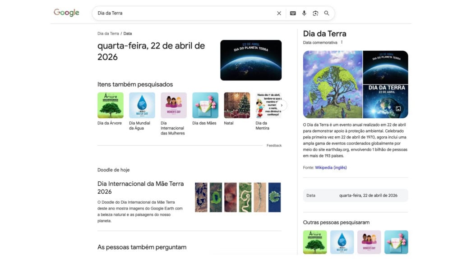Search by image using the Google Lens icon
This screenshot has width=462, height=259.
pyautogui.click(x=315, y=13)
